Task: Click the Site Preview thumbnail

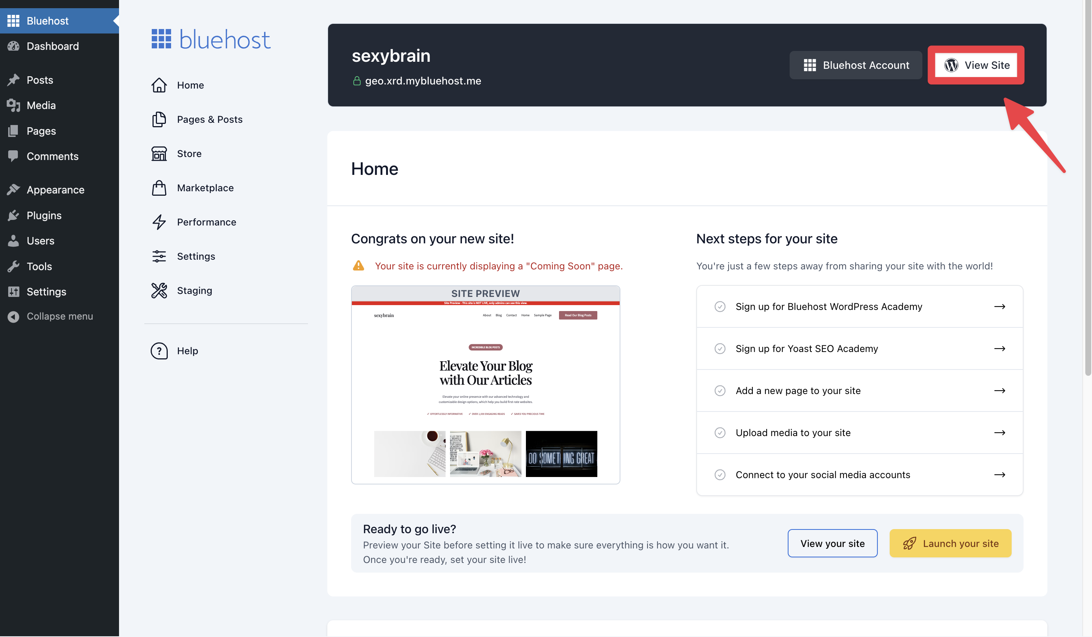Action: pyautogui.click(x=485, y=385)
